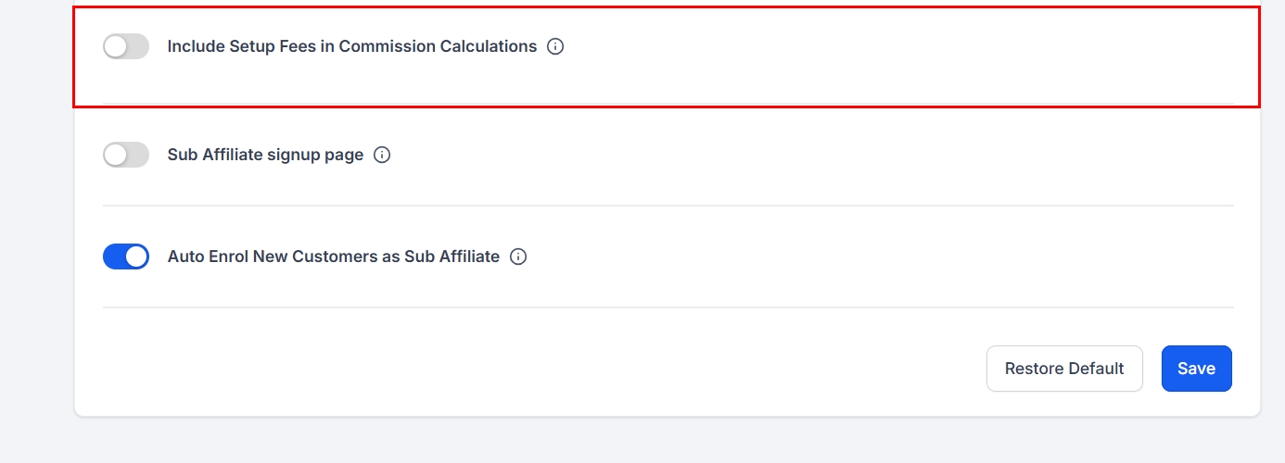The image size is (1285, 463).
Task: Click the Include Setup Fees label text
Action: tap(351, 46)
